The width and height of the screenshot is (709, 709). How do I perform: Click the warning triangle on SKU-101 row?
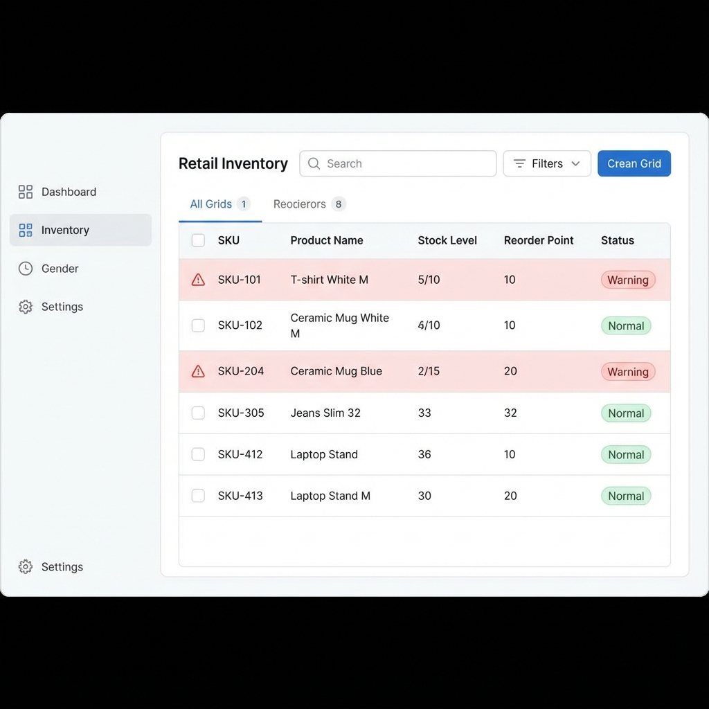tap(198, 280)
